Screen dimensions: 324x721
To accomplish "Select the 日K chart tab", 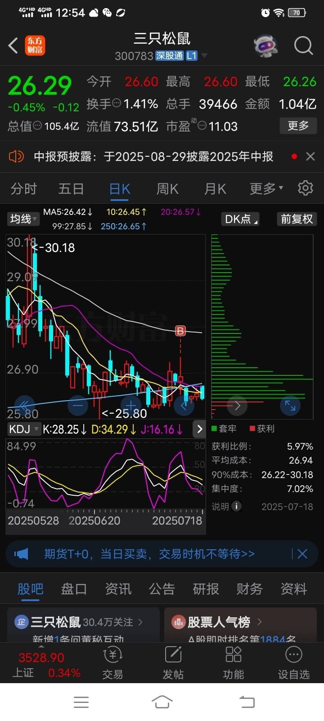I will [x=120, y=189].
